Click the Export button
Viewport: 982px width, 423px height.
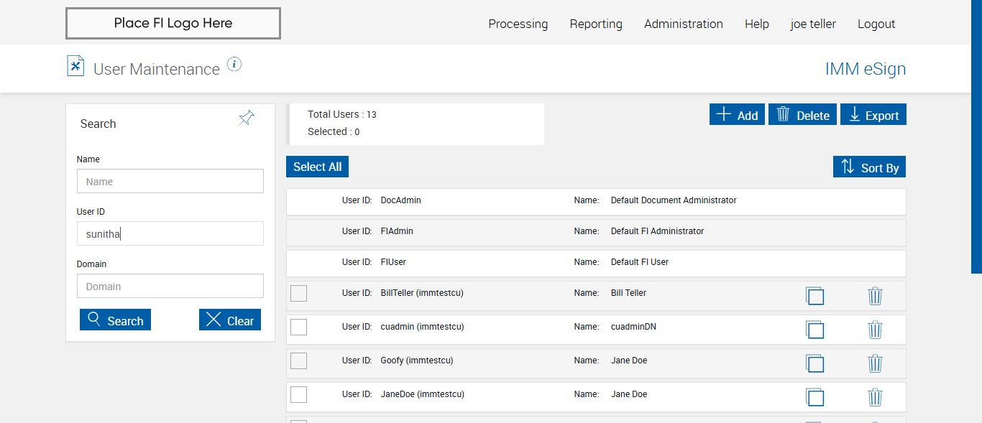coord(873,115)
